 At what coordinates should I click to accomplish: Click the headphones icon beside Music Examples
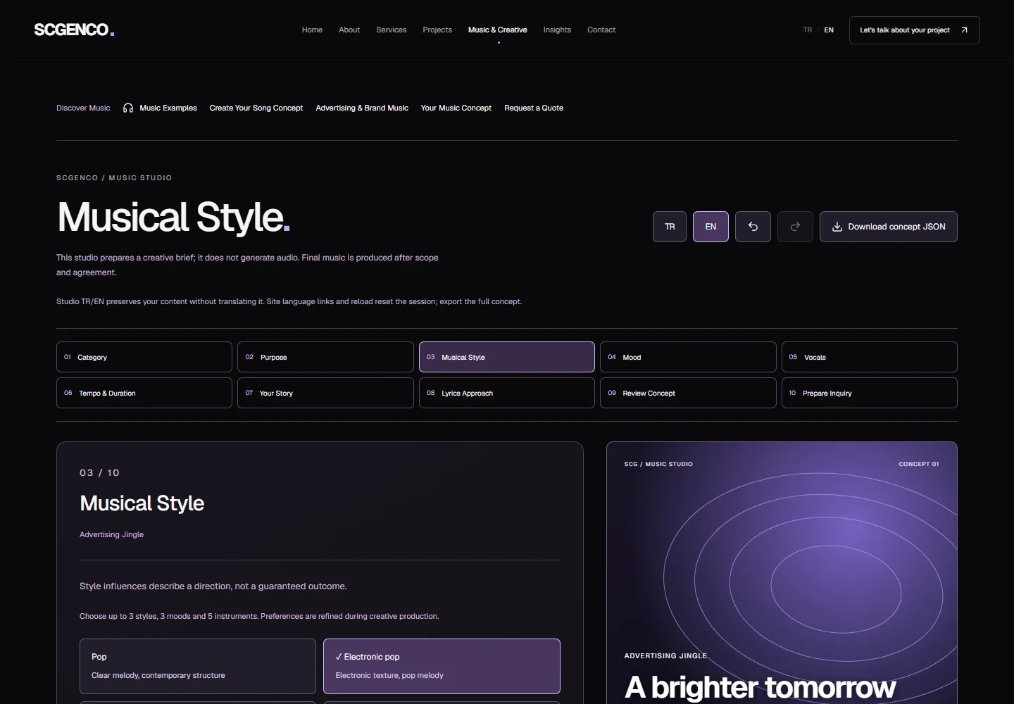(x=128, y=108)
